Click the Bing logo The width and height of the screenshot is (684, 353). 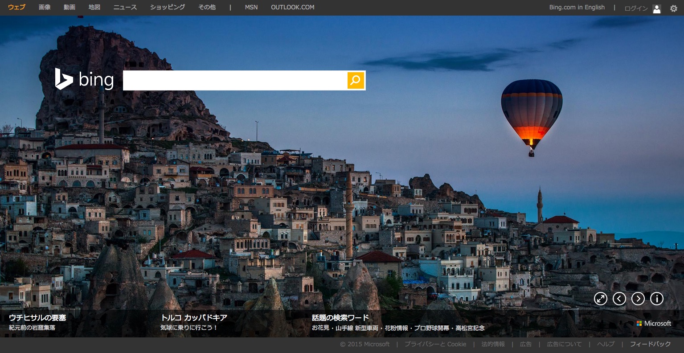point(84,80)
